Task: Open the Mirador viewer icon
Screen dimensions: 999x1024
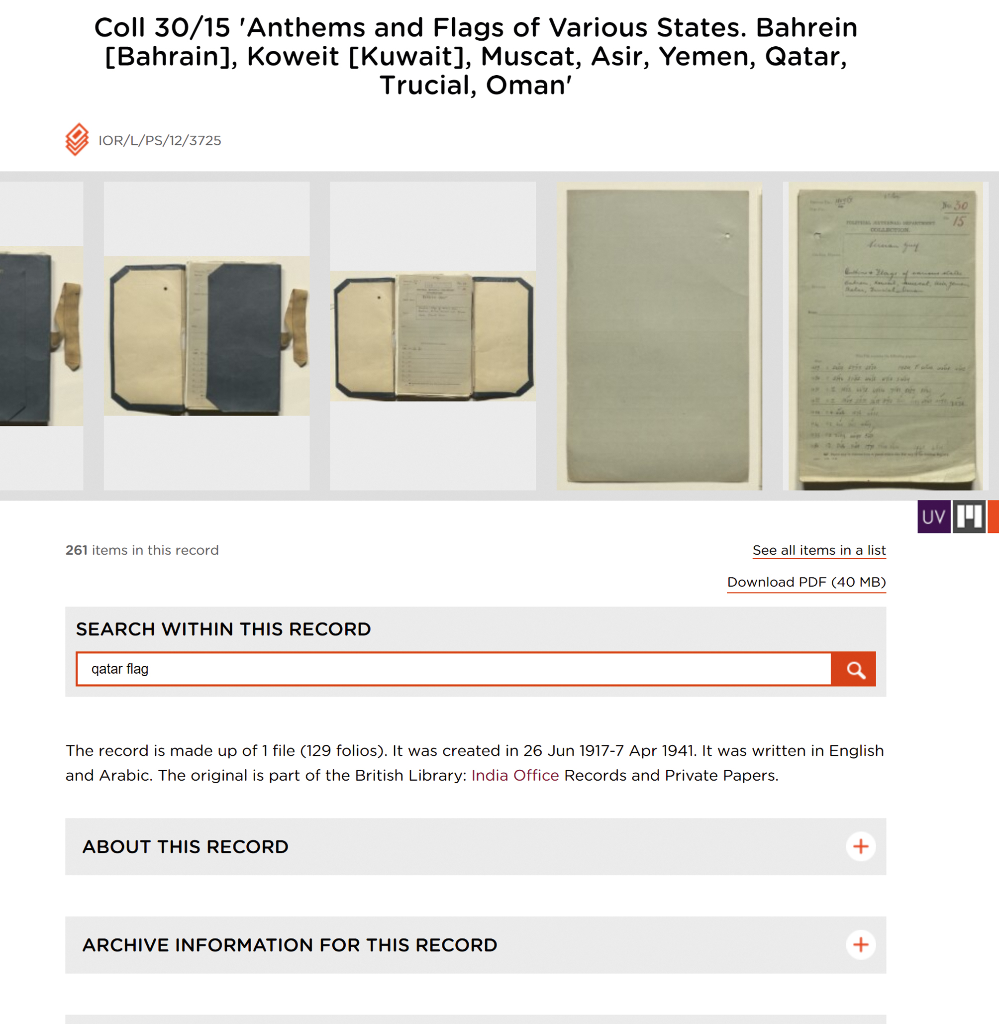Action: pyautogui.click(x=969, y=516)
